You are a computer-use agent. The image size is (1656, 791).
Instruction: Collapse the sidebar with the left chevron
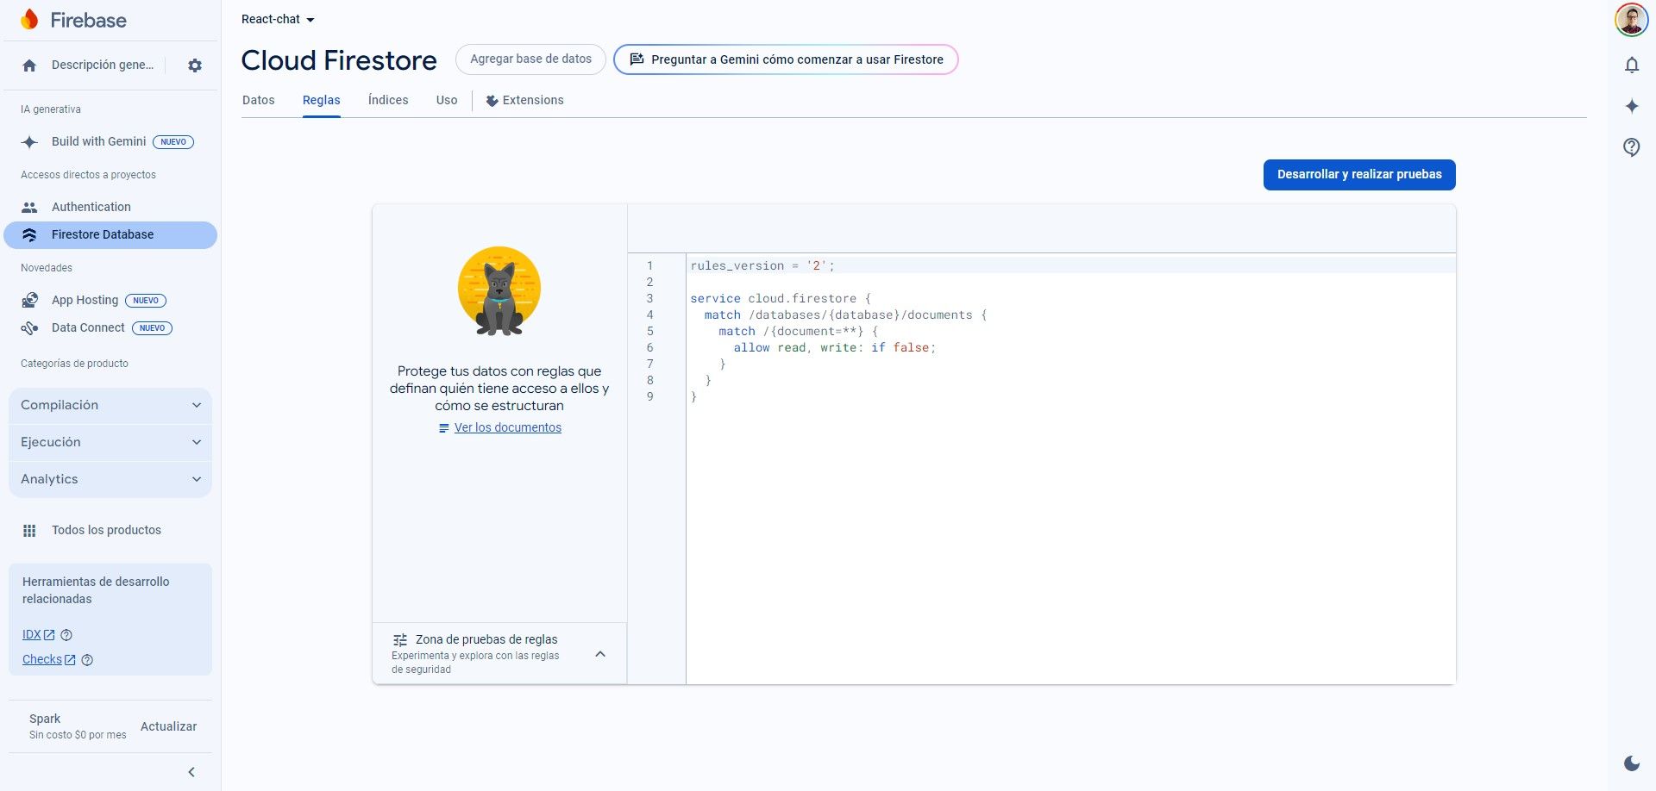click(191, 772)
